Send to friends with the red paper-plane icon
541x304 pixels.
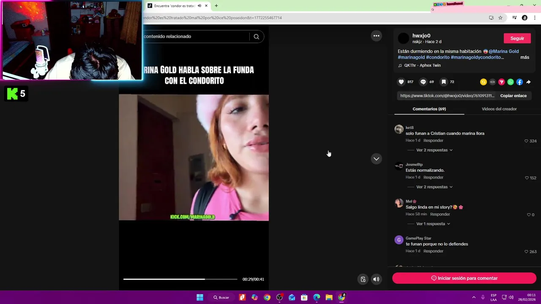point(502,82)
